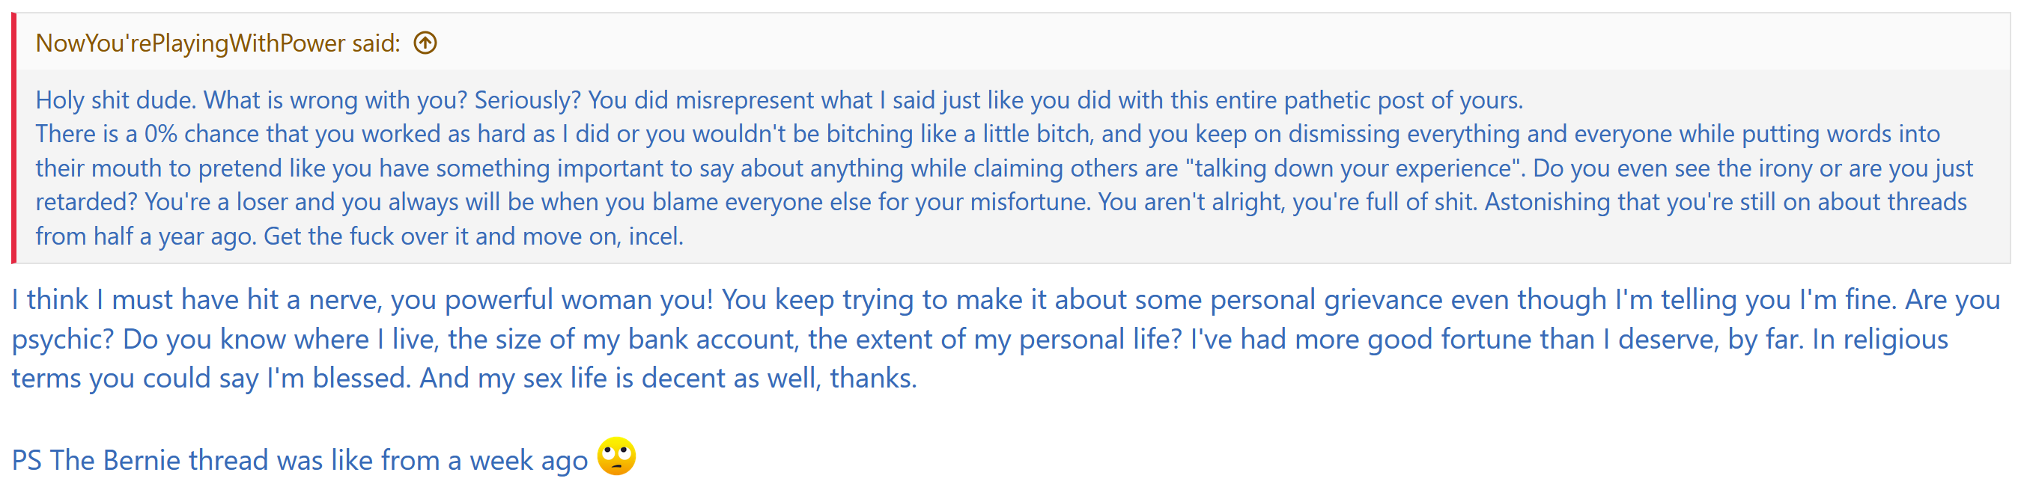Viewport: 2021px width, 496px height.
Task: Click the quote header bar's empty area
Action: click(x=1177, y=43)
